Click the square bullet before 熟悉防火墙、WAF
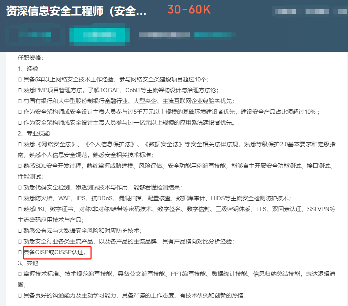This screenshot has height=306, width=348. coord(20,198)
